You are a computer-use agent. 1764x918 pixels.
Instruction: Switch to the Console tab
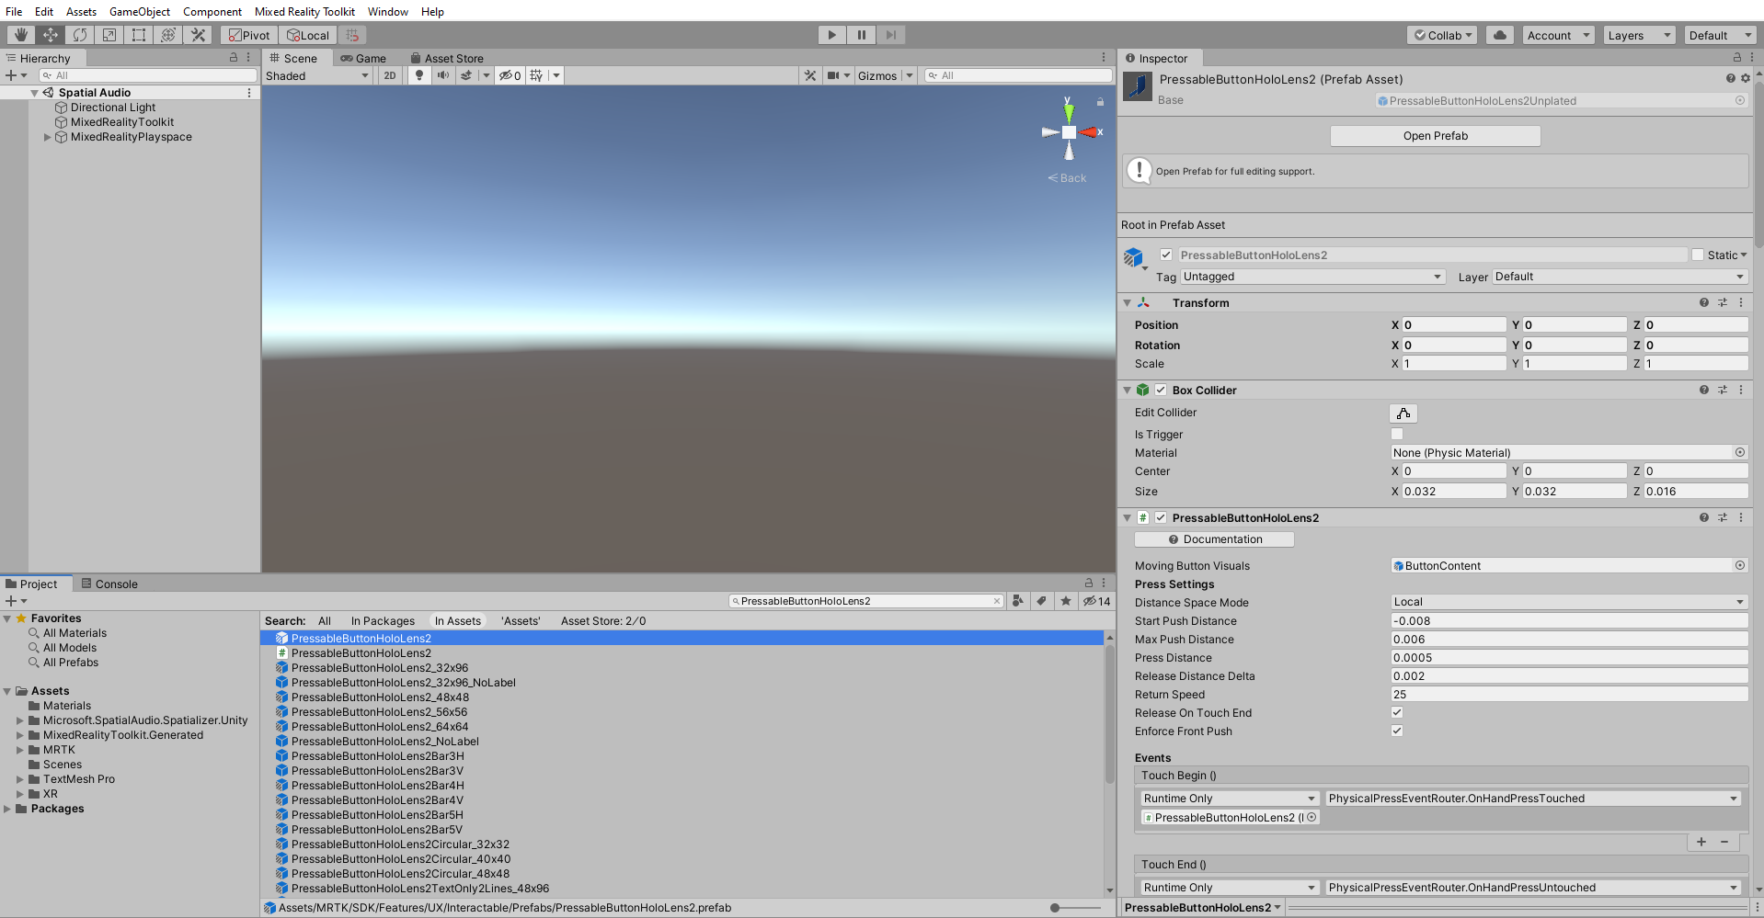[x=109, y=584]
